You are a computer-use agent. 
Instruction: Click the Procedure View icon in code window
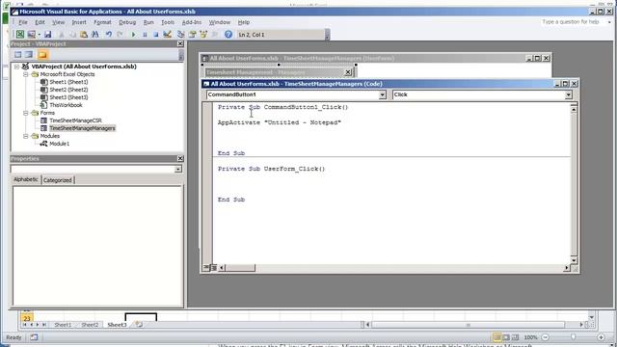click(206, 268)
